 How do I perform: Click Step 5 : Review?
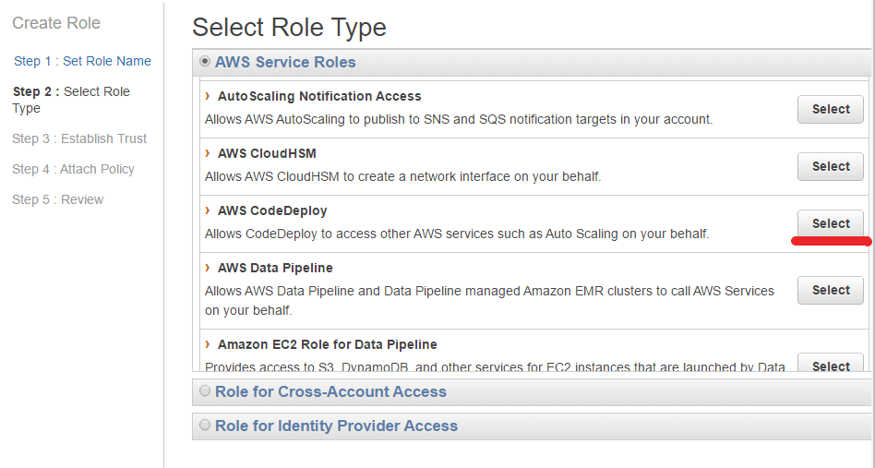[x=57, y=199]
